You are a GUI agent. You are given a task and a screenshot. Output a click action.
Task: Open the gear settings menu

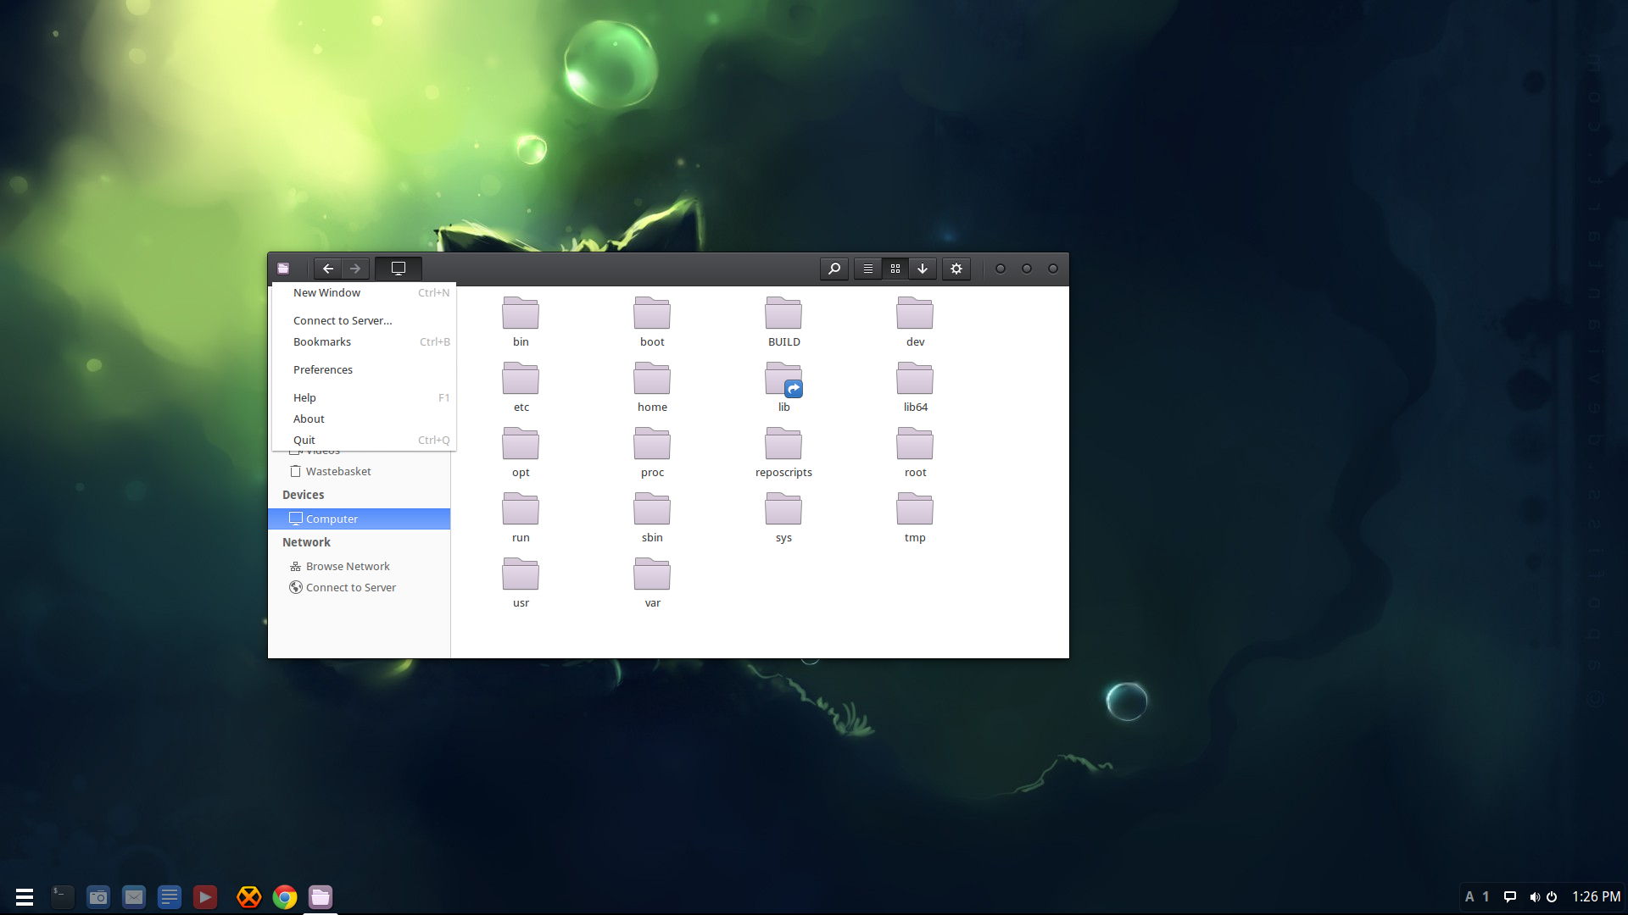956,269
